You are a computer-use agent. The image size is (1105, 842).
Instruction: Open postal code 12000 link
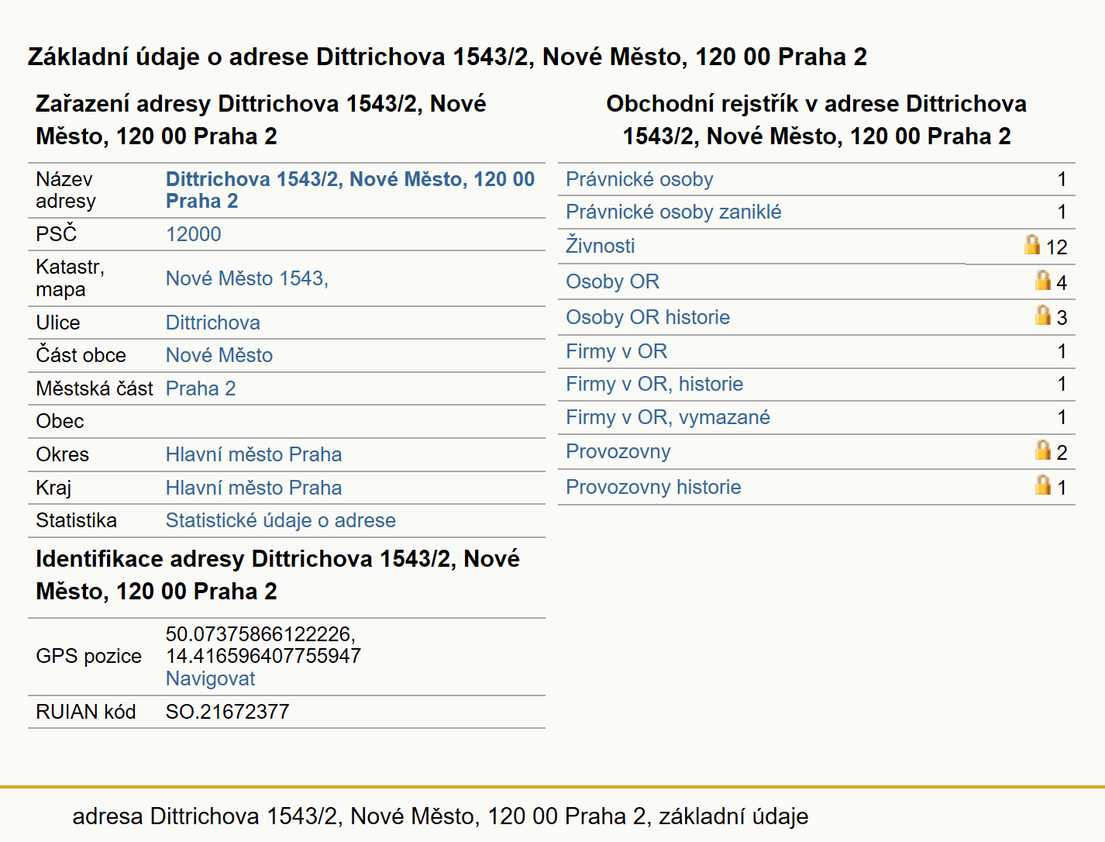coord(194,234)
